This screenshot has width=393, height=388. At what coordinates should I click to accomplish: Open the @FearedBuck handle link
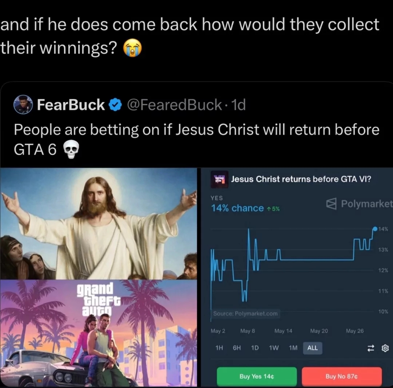[174, 105]
